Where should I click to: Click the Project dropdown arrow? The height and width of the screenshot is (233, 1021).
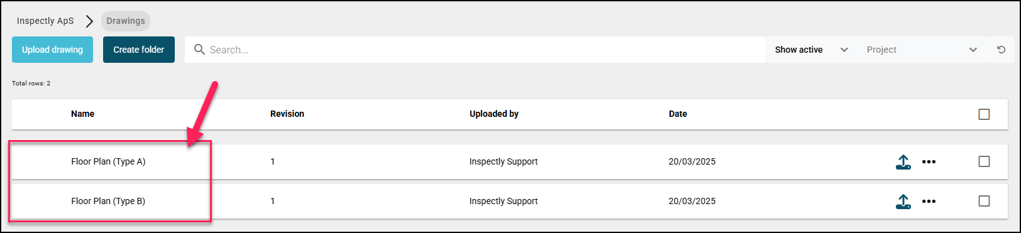click(x=973, y=50)
